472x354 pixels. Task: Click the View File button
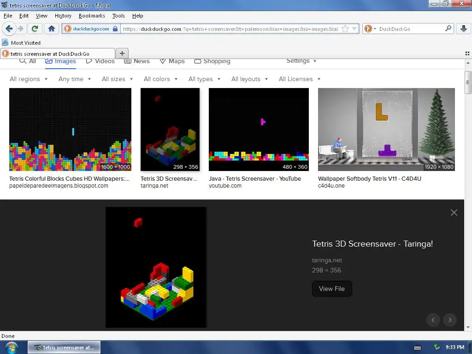tap(332, 289)
